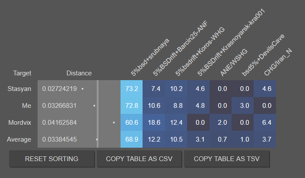This screenshot has width=305, height=178.
Task: Copy the table as TSV
Action: 227,159
